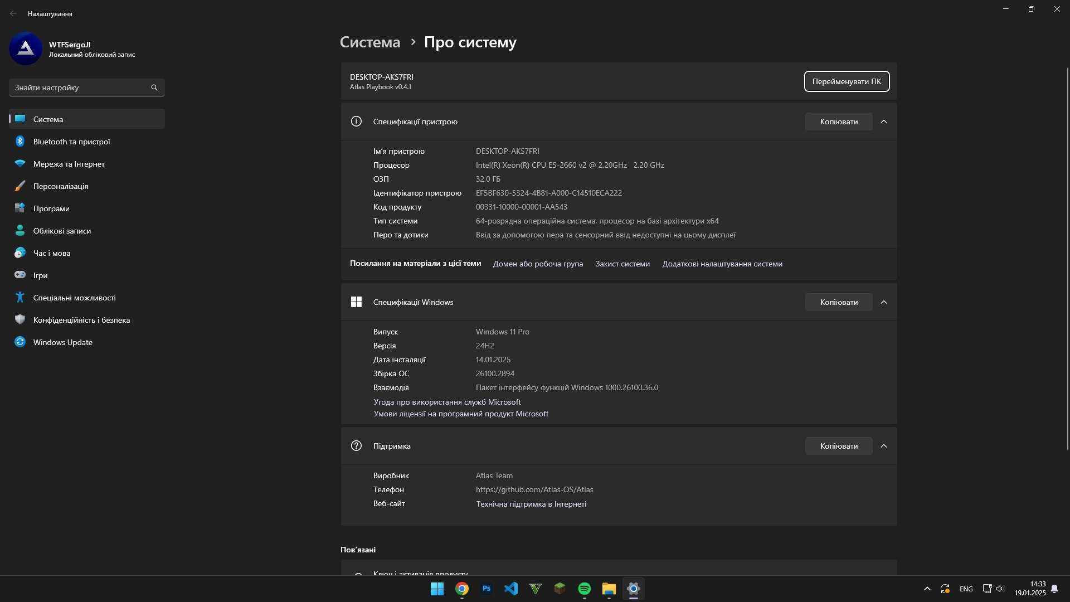Viewport: 1070px width, 602px height.
Task: Click the shield privacy icon
Action: coord(20,320)
